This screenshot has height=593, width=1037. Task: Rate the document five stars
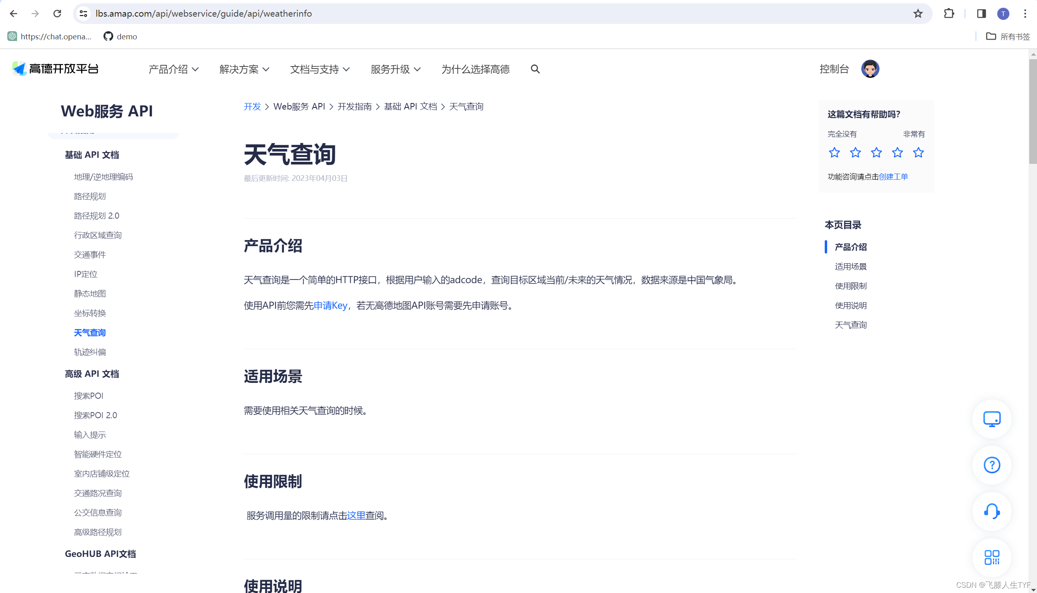coord(918,153)
